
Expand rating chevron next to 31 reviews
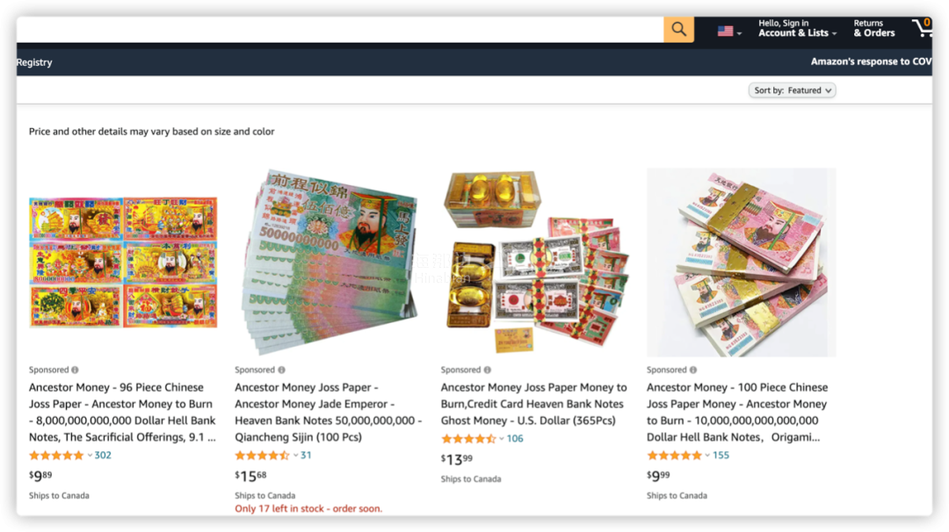(295, 456)
